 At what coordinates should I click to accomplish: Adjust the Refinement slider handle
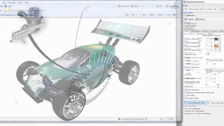click(218, 86)
